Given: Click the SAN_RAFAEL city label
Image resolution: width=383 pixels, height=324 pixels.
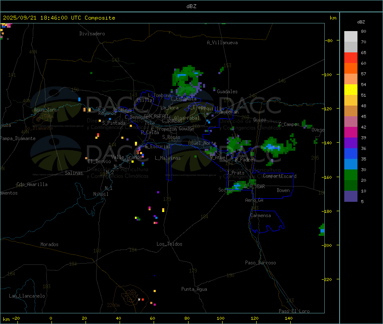Looking at the screenshot, I should coord(156,116).
